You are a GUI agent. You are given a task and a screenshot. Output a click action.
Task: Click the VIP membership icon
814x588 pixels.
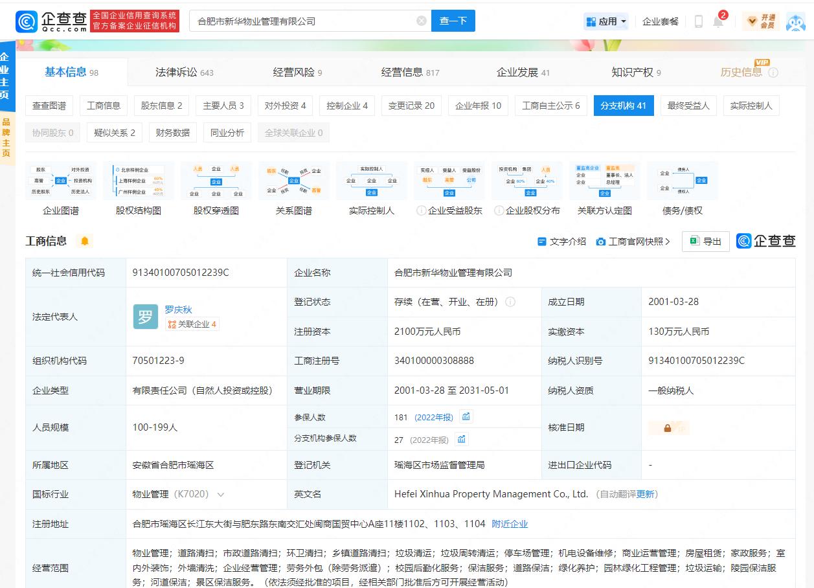pos(761,21)
